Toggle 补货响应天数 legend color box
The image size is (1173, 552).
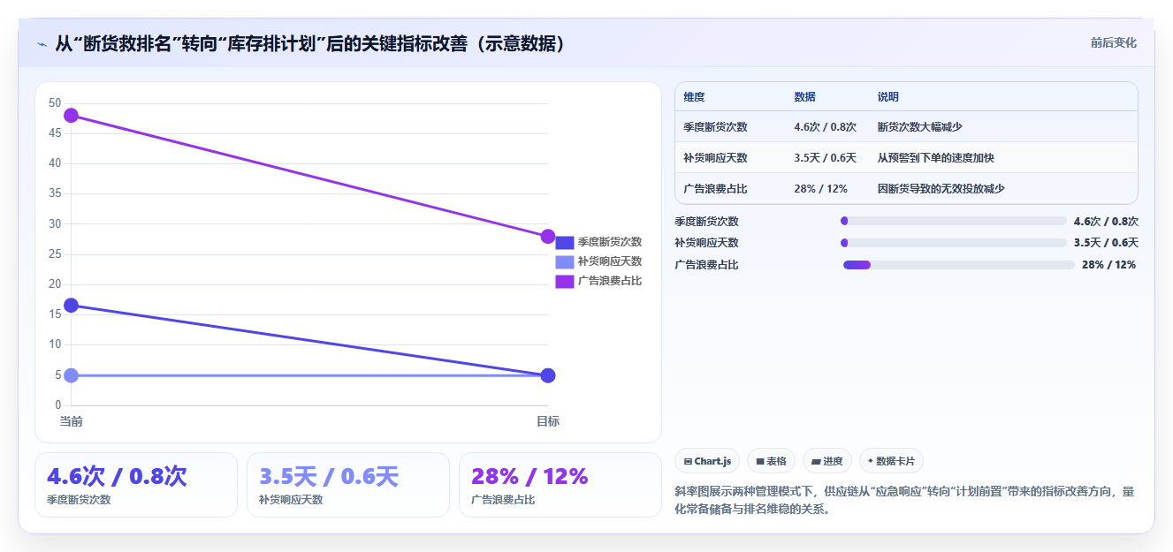(x=565, y=261)
